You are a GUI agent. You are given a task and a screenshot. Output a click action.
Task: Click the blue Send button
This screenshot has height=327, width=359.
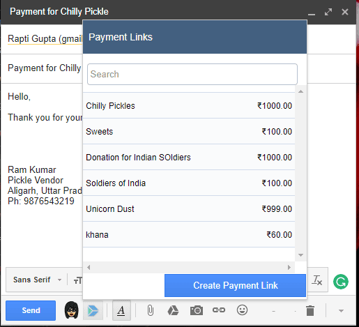[x=31, y=310]
